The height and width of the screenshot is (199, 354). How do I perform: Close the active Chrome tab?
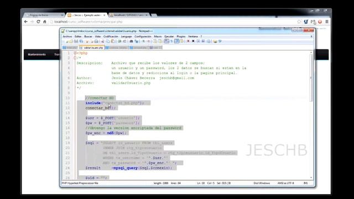click(105, 15)
